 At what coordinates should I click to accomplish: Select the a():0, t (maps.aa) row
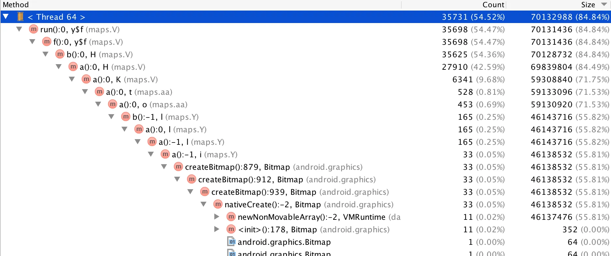(139, 92)
